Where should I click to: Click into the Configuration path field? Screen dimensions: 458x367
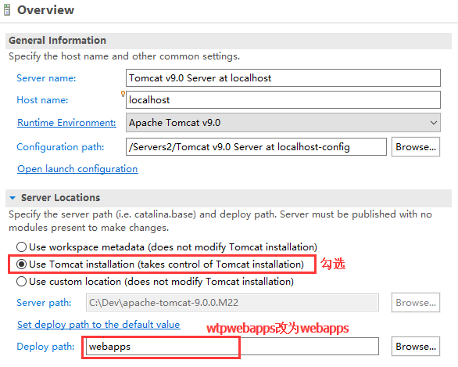click(256, 147)
